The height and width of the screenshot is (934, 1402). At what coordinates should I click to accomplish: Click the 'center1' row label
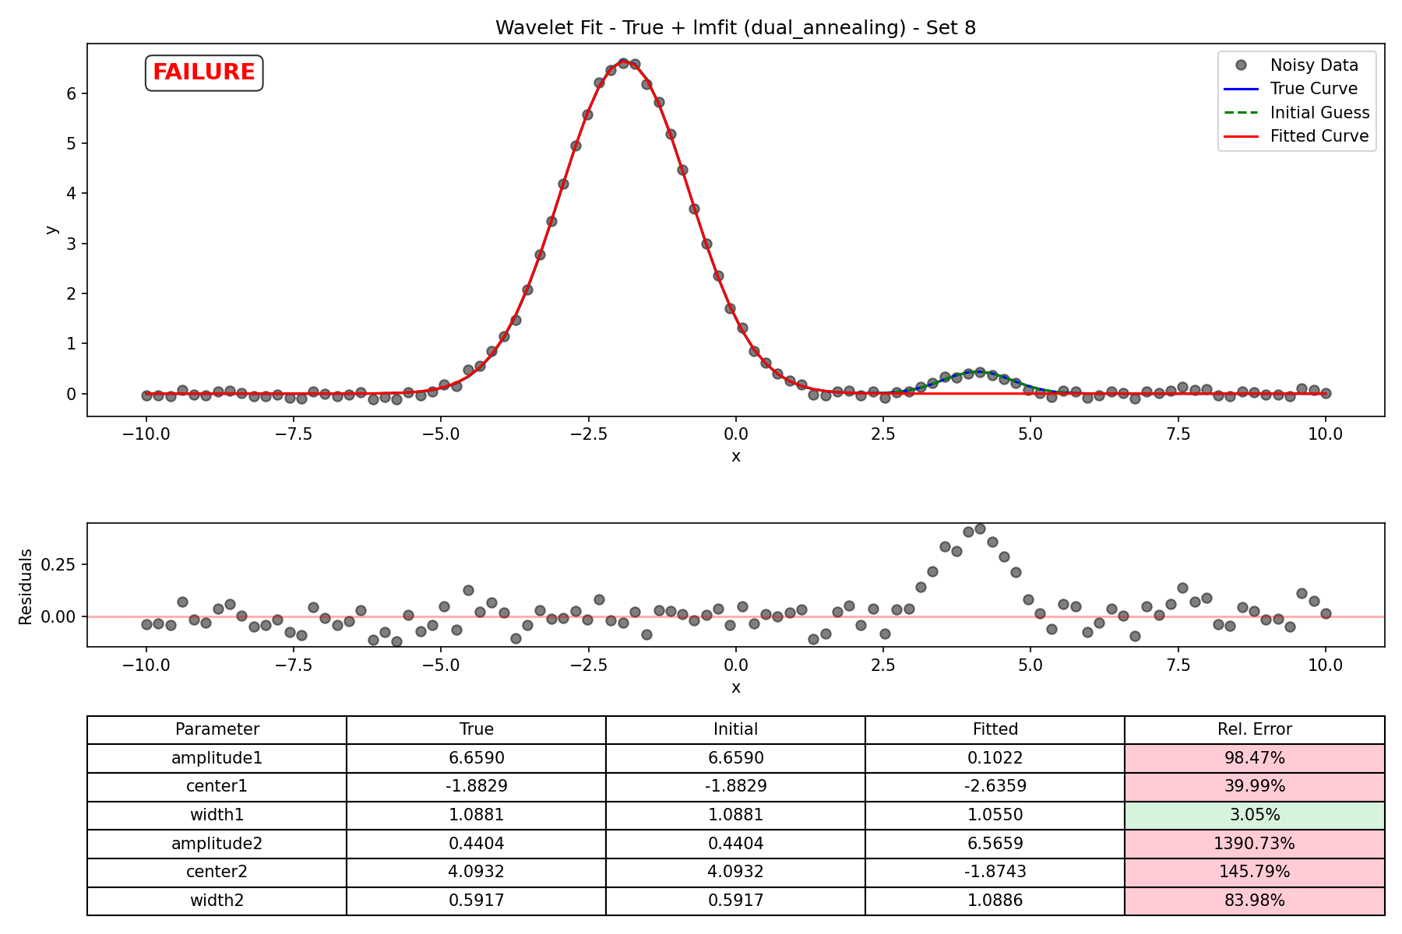pos(217,787)
